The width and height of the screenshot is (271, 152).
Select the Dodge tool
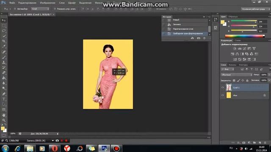point(4,88)
